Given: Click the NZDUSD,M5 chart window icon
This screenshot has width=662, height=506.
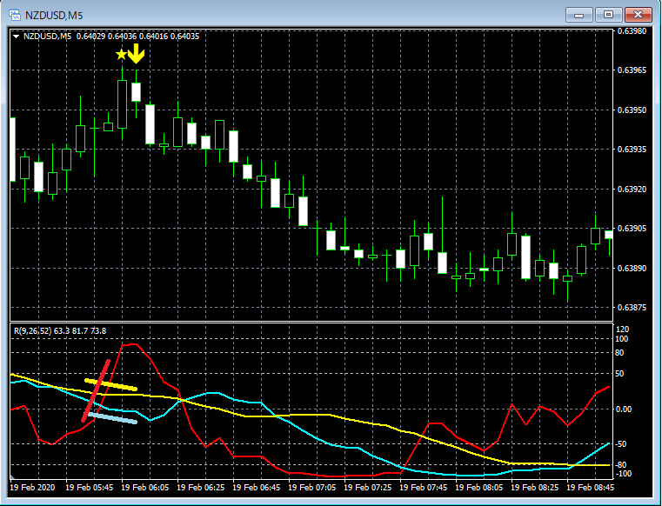Looking at the screenshot, I should [15, 15].
